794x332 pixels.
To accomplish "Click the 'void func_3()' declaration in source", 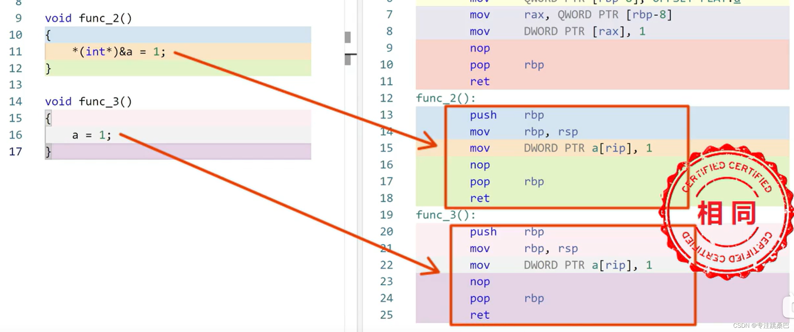I will [x=88, y=102].
